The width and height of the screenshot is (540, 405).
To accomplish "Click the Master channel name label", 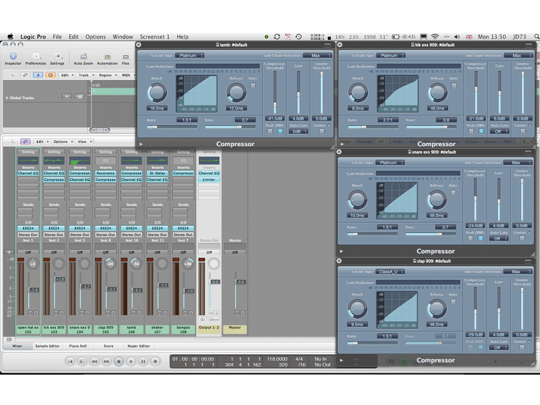I will 235,329.
